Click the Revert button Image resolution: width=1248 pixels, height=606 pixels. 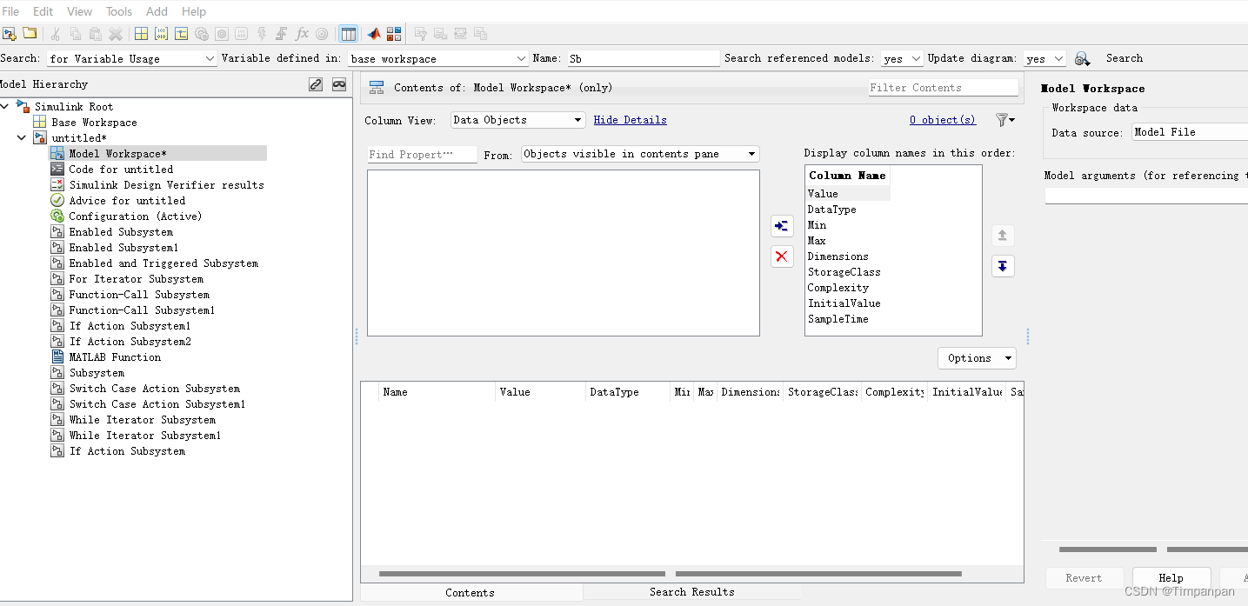point(1084,577)
